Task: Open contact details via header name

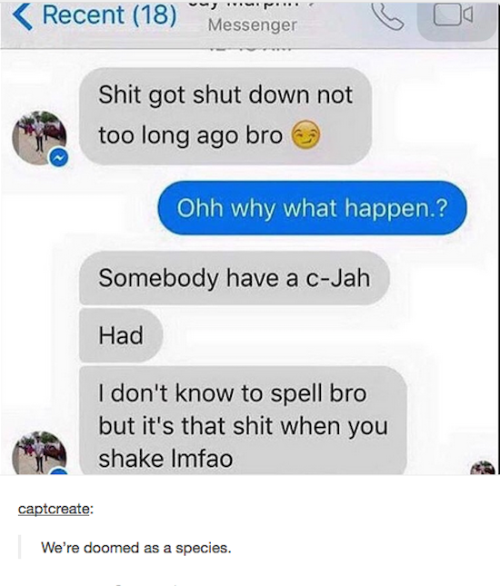Action: (253, 4)
